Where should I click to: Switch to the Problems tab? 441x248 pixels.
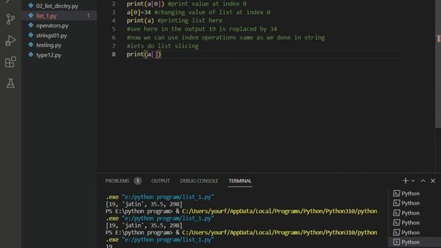[x=117, y=180]
